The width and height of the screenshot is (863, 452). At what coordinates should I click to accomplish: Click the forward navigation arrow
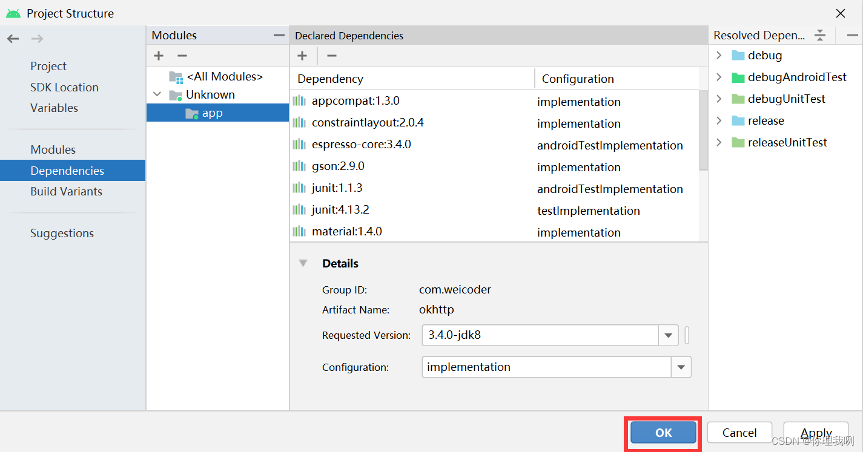pos(36,38)
